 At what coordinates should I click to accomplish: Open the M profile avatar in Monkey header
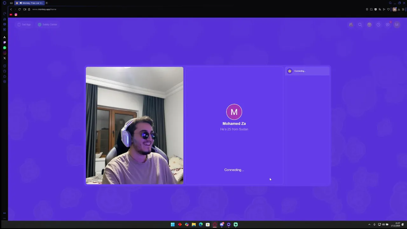[397, 24]
